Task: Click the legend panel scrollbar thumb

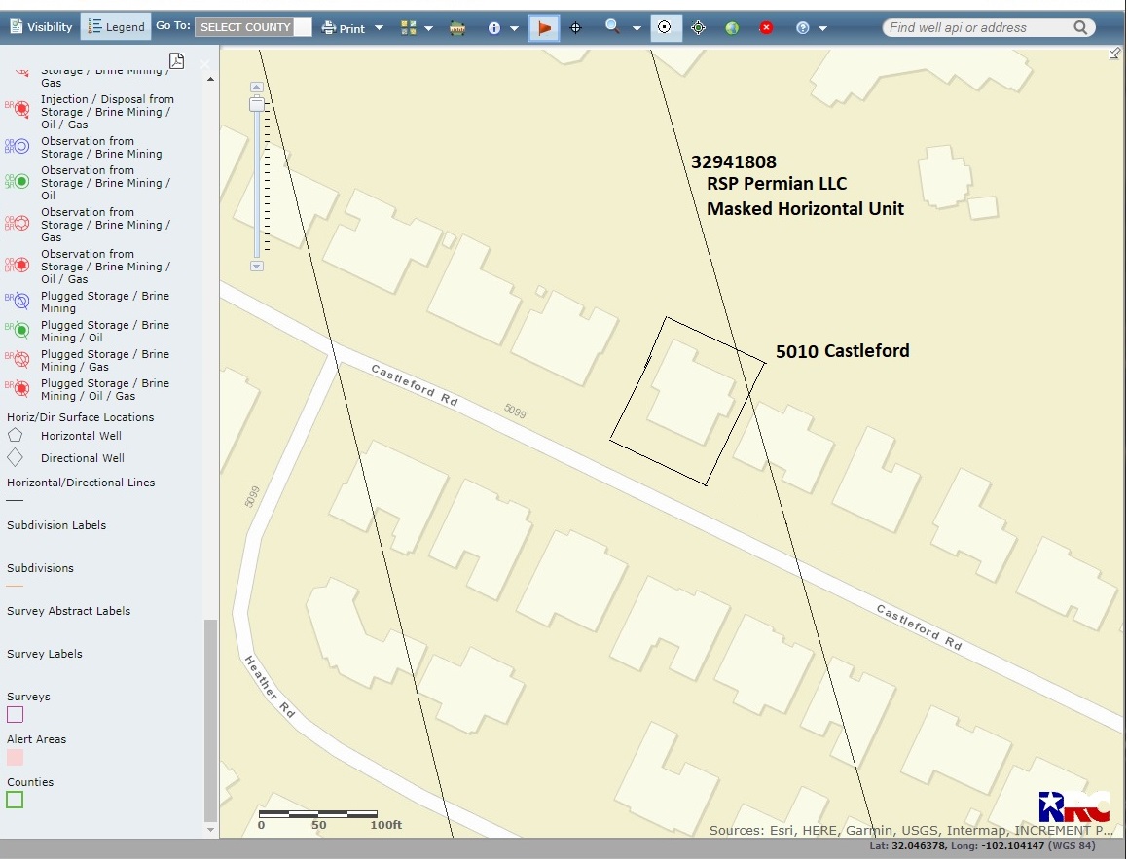Action: [x=211, y=720]
